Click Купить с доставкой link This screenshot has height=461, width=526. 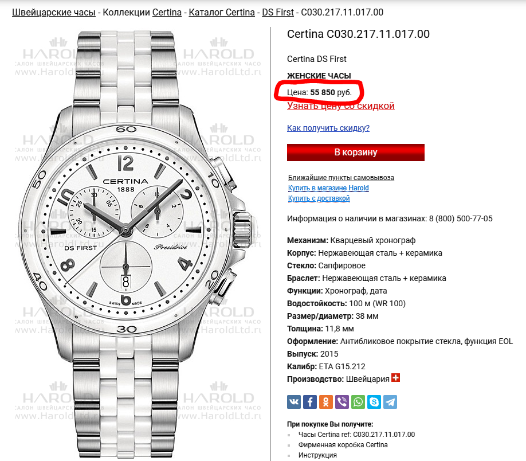point(319,198)
